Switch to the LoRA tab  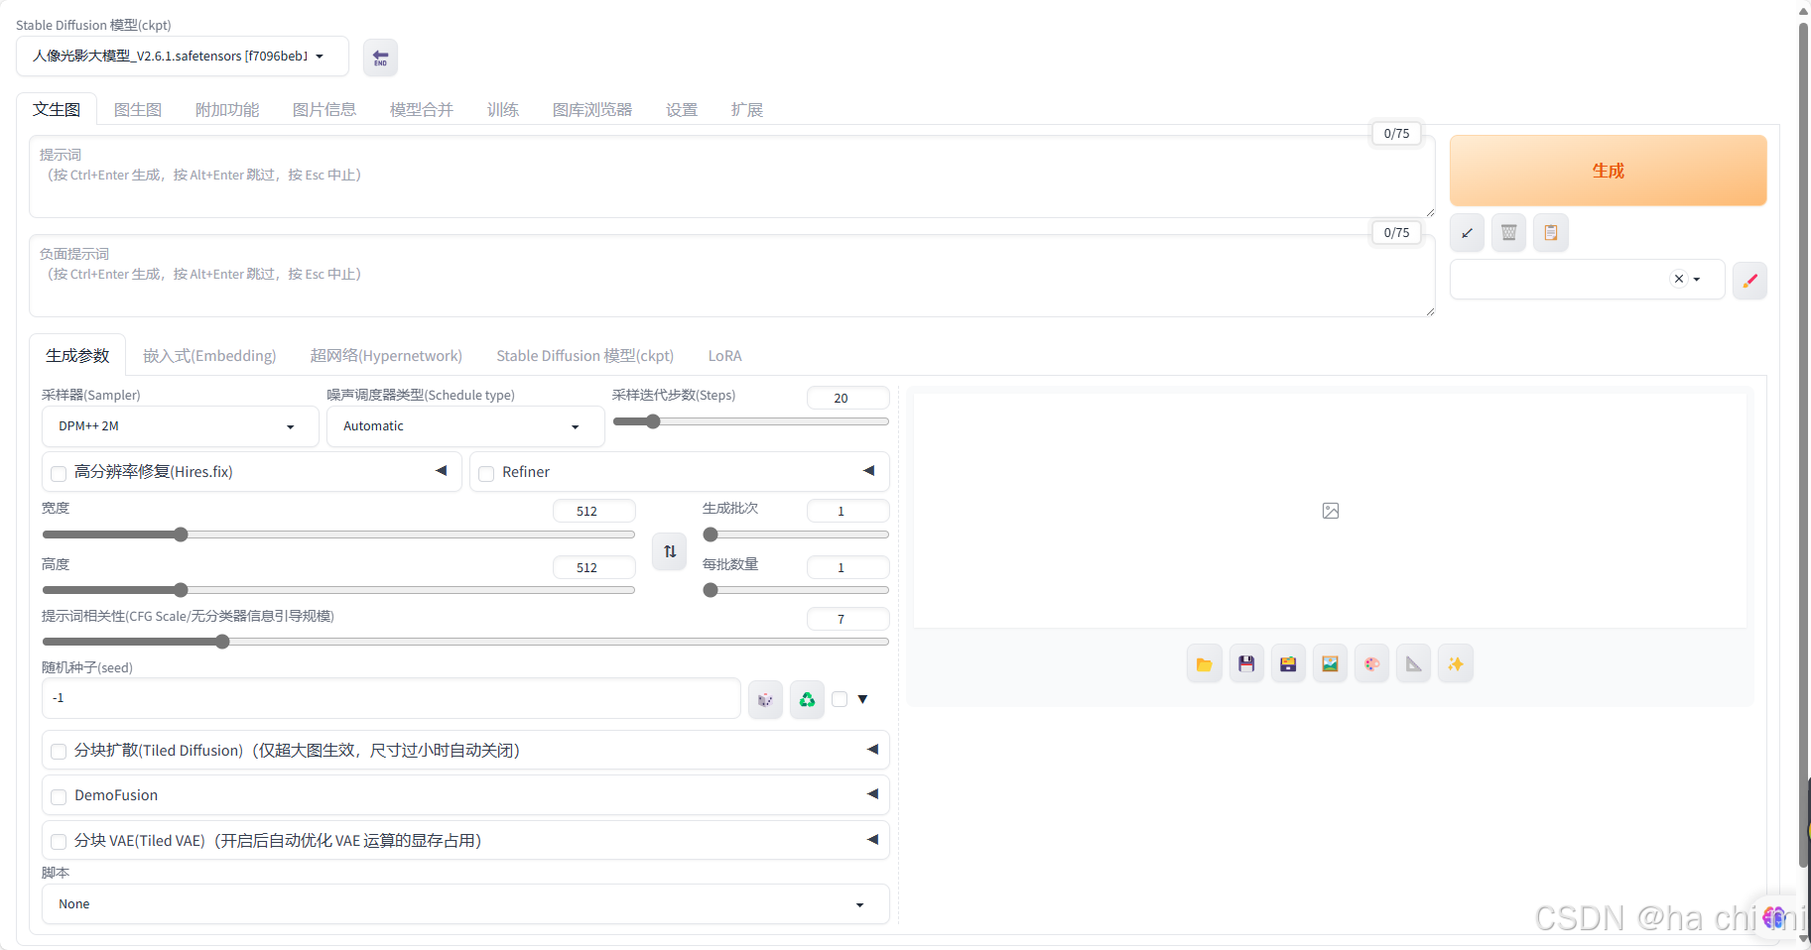(x=724, y=356)
